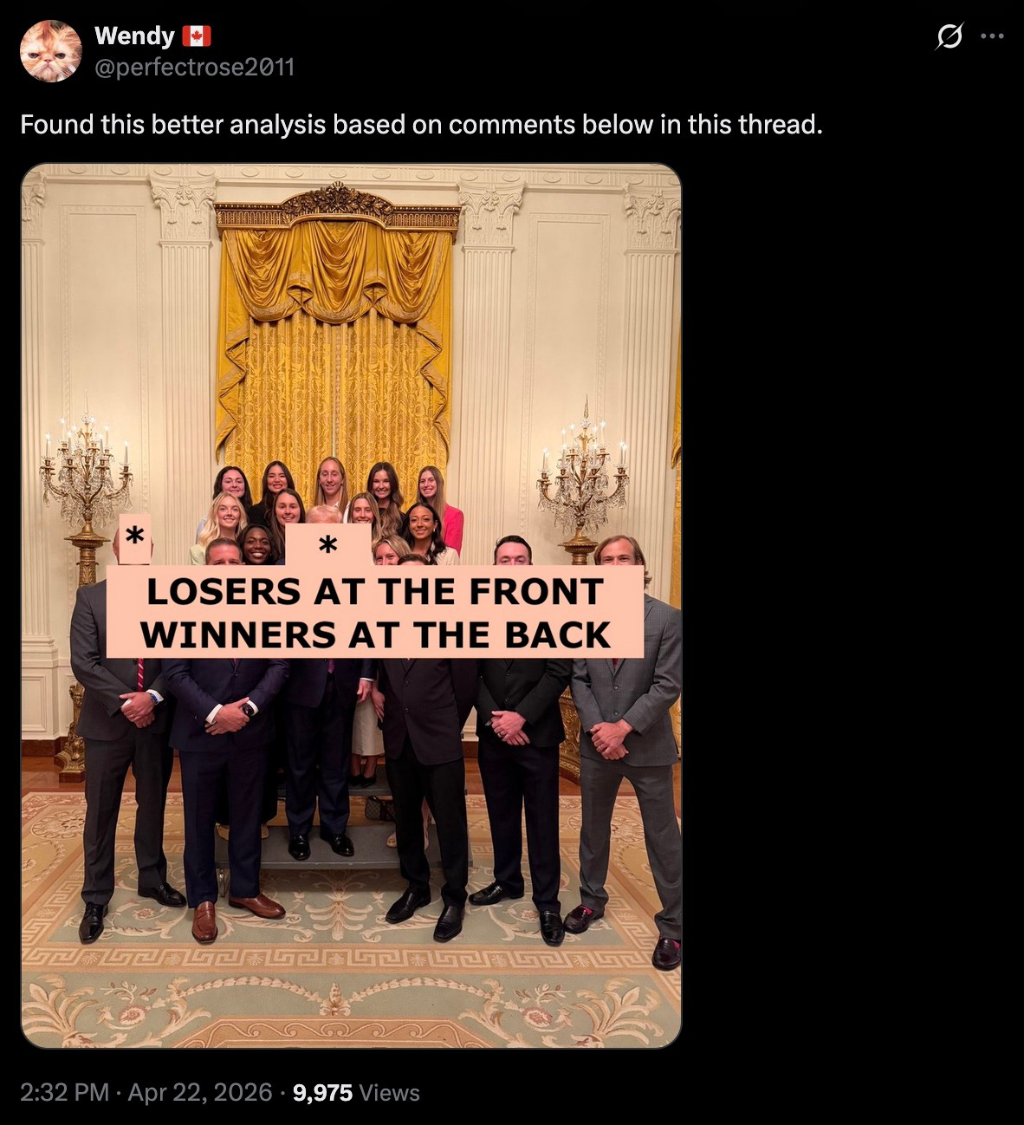The image size is (1024, 1125).
Task: Open the Wendy display name link
Action: point(134,36)
